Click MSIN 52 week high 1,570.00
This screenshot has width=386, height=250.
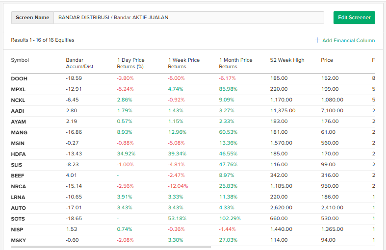(281, 143)
